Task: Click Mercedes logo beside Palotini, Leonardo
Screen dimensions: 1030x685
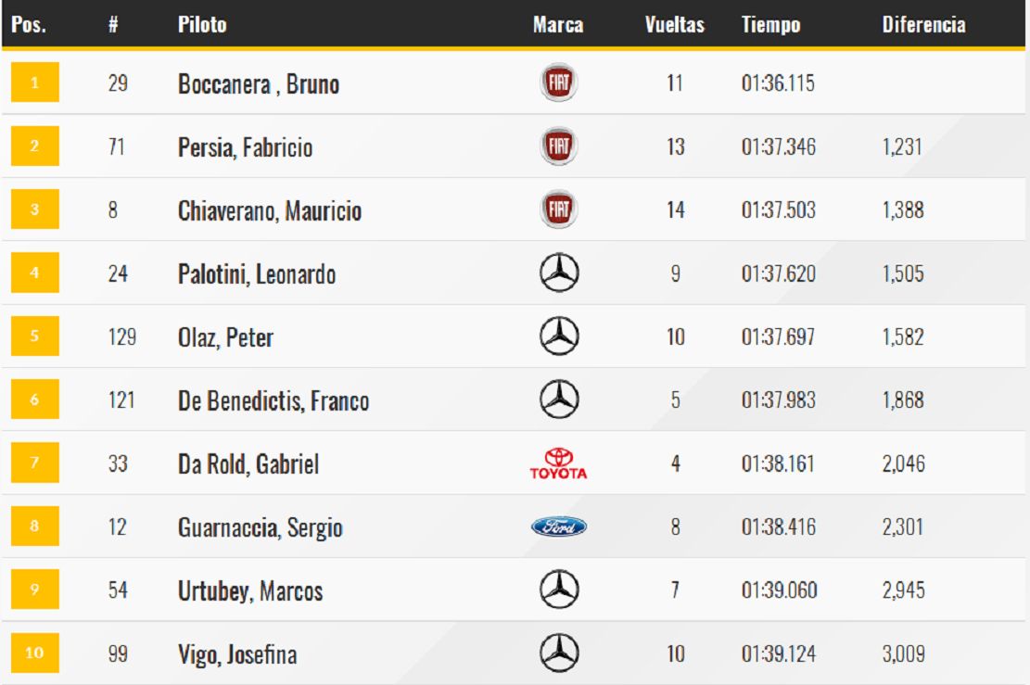Action: [x=559, y=273]
